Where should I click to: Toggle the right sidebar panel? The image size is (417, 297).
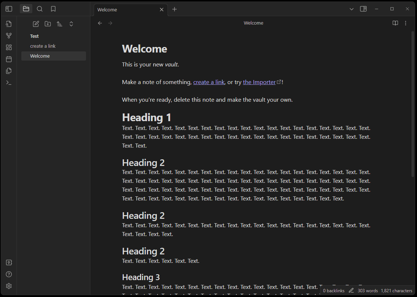click(363, 8)
